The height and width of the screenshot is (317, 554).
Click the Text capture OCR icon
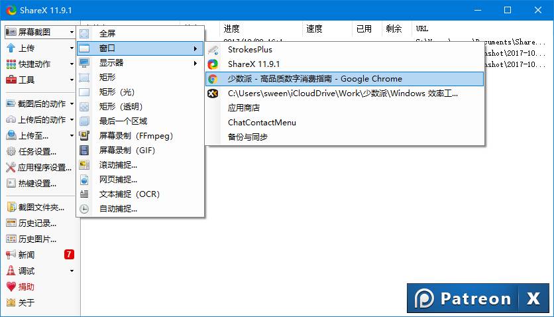[x=84, y=194]
